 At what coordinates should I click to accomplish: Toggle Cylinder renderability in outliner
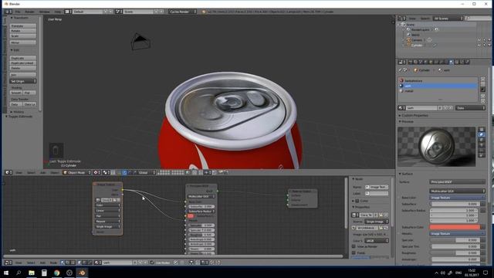click(x=489, y=45)
